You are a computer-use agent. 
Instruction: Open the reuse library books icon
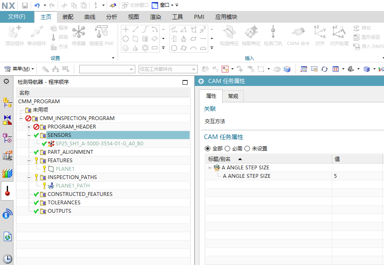pos(7,173)
